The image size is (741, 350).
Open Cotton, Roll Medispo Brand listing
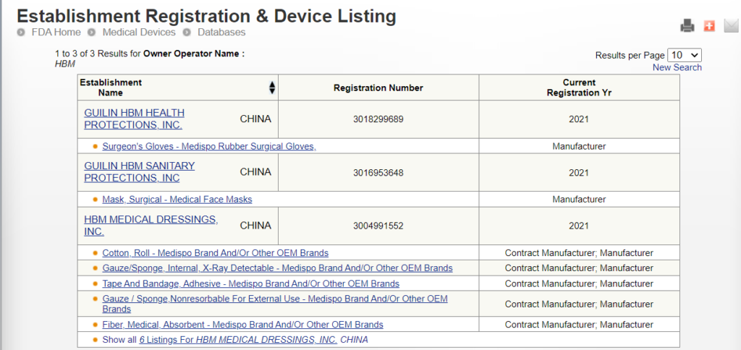(215, 253)
